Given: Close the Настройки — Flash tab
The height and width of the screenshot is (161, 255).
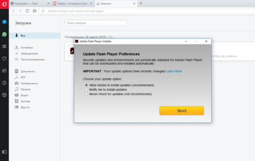Looking at the screenshot, I should 48,4.
